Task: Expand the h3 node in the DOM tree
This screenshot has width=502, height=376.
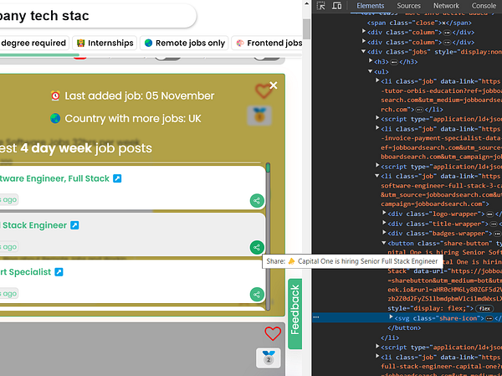Action: tap(371, 60)
